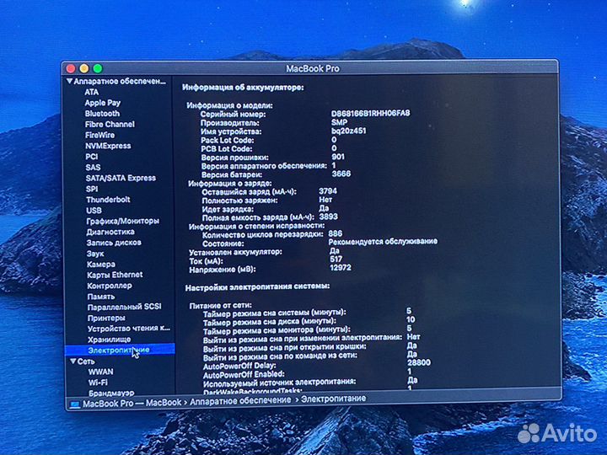This screenshot has width=607, height=455.
Task: Click serial number D868166B1RHH06FA8
Action: pos(370,114)
